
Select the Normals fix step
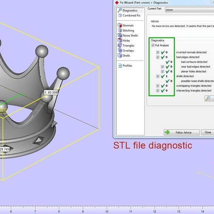click(x=126, y=25)
